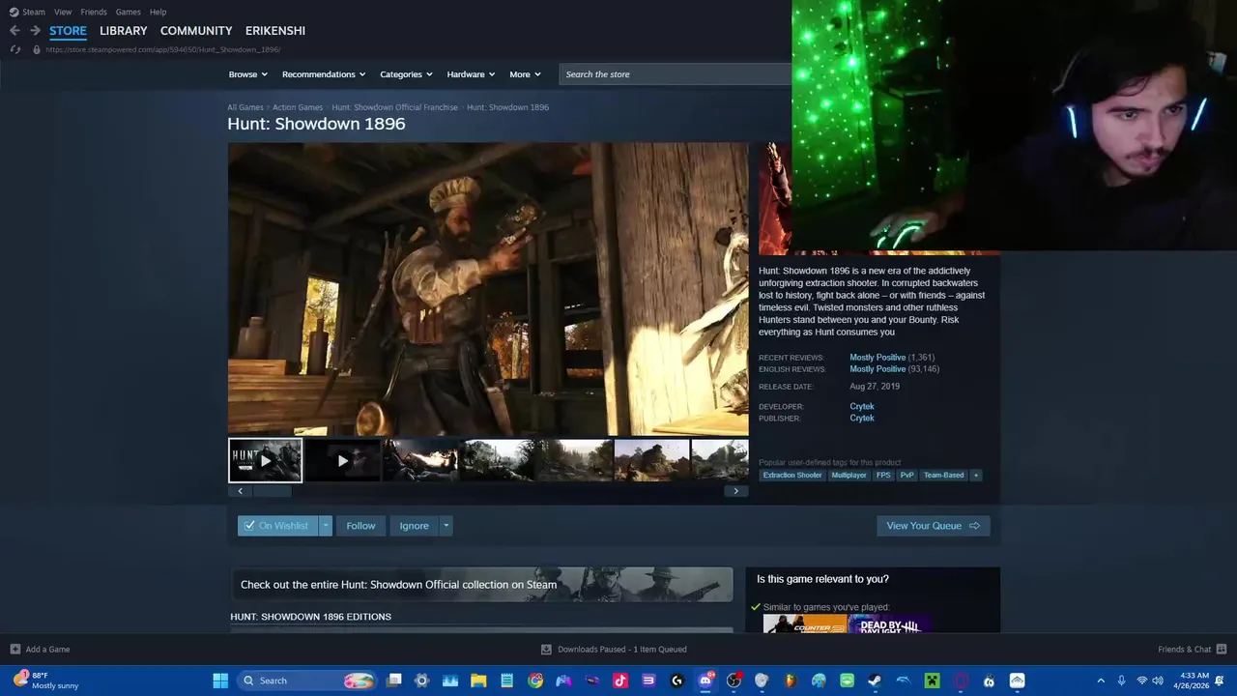The height and width of the screenshot is (696, 1237).
Task: Open Discord from taskbar
Action: coord(705,681)
